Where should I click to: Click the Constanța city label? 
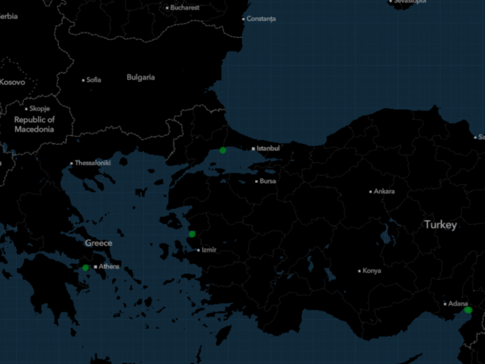tap(261, 19)
